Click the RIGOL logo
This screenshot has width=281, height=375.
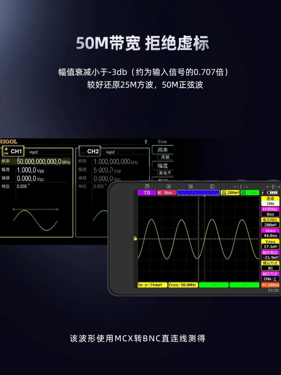[8, 142]
